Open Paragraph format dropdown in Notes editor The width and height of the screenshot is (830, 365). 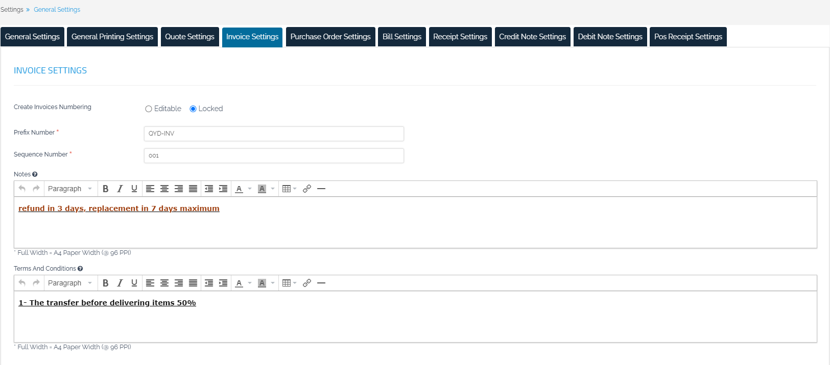pyautogui.click(x=69, y=189)
